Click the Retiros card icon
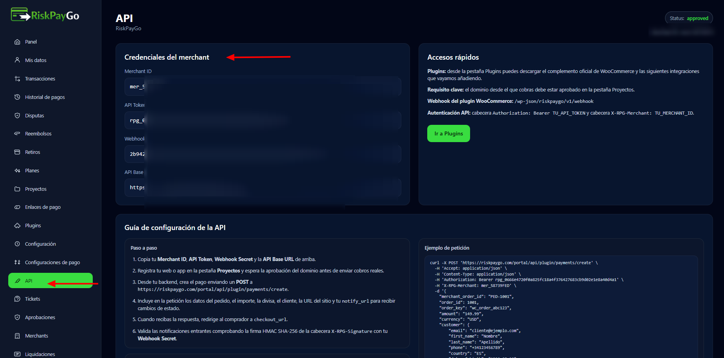The image size is (724, 358). pos(17,152)
